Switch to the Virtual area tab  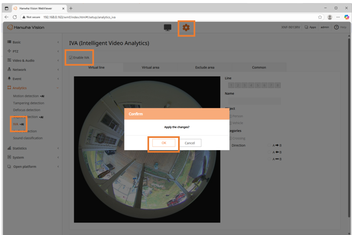click(x=150, y=67)
